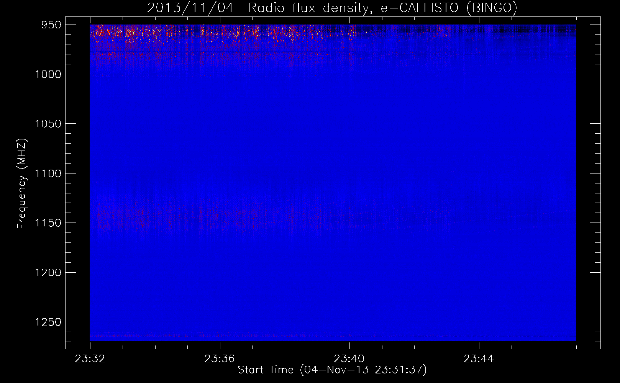Select the '1250' frequency axis label
Screen dimensions: 620x383
point(48,322)
